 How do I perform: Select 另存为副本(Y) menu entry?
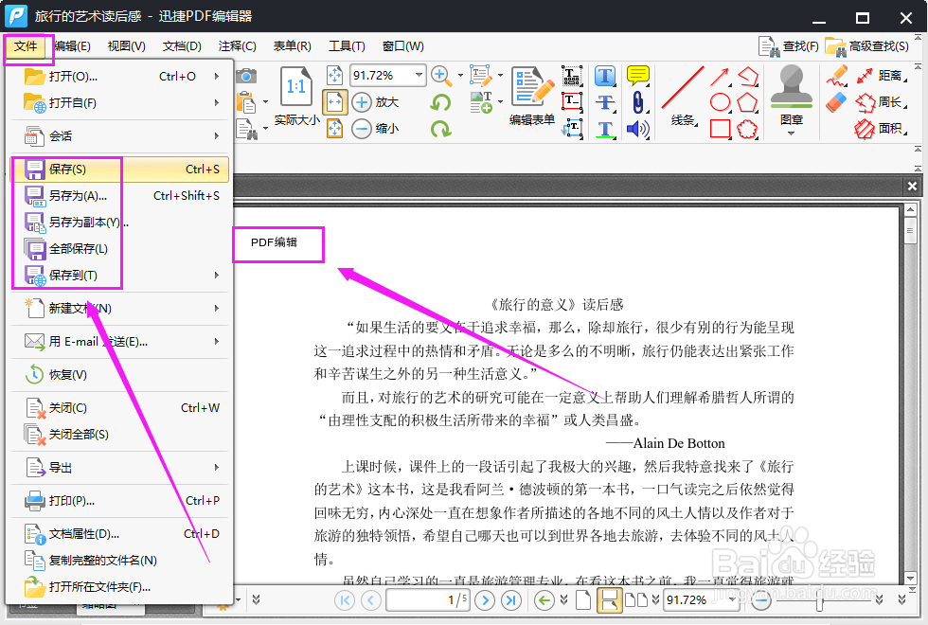click(x=119, y=223)
